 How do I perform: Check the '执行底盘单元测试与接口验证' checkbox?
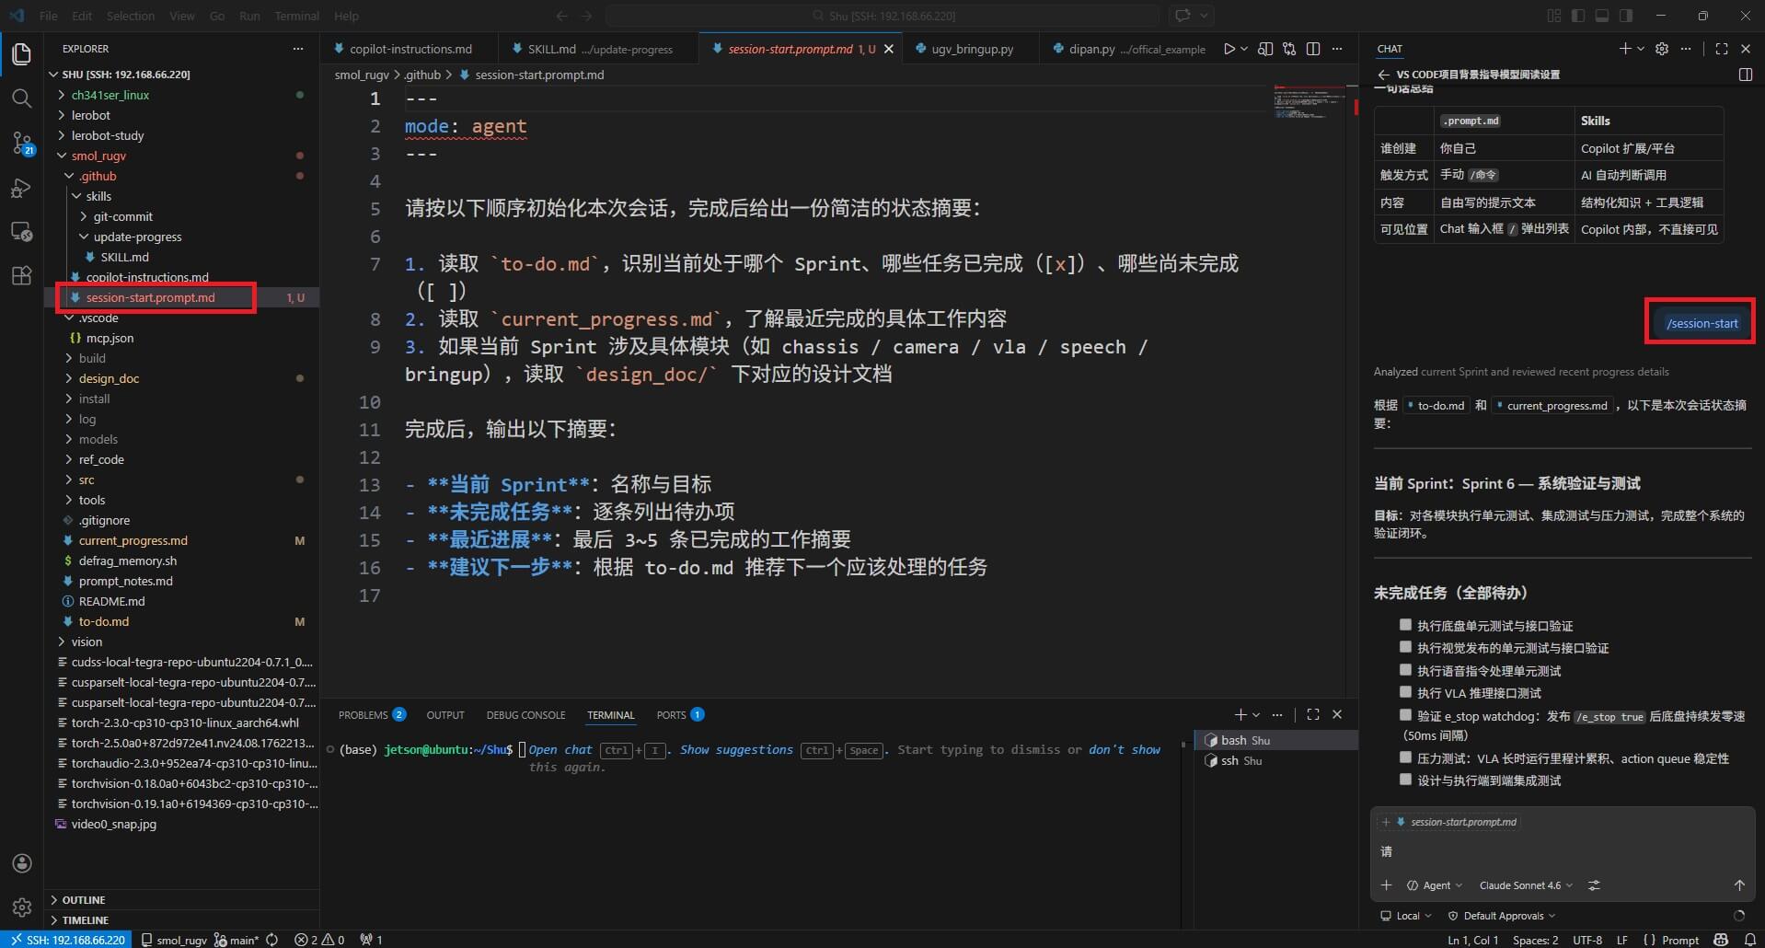[1405, 625]
